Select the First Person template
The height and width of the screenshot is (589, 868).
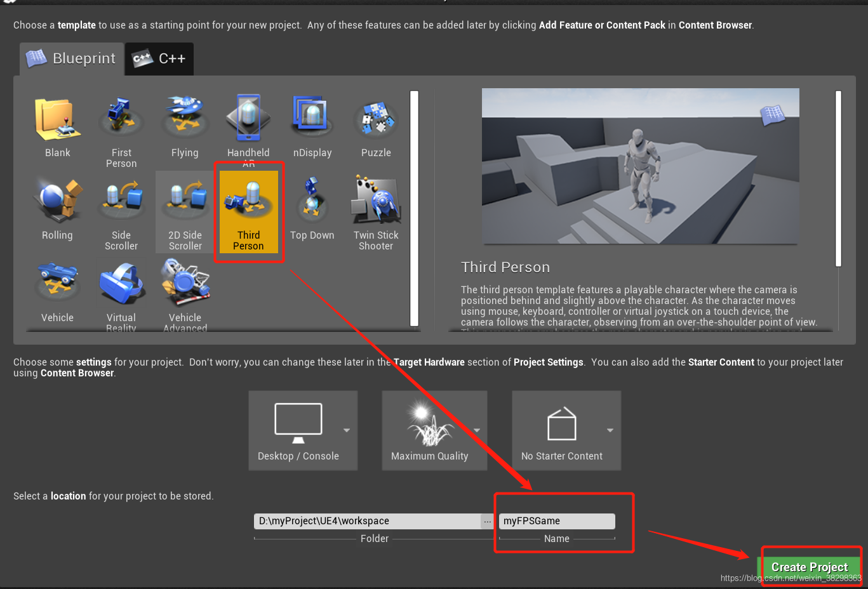121,130
